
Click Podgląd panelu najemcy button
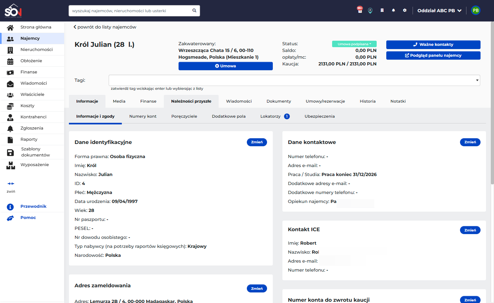point(433,55)
